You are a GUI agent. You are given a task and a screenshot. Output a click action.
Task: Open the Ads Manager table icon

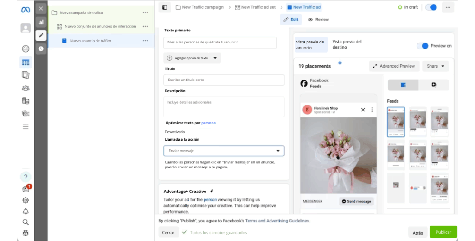[x=26, y=62]
